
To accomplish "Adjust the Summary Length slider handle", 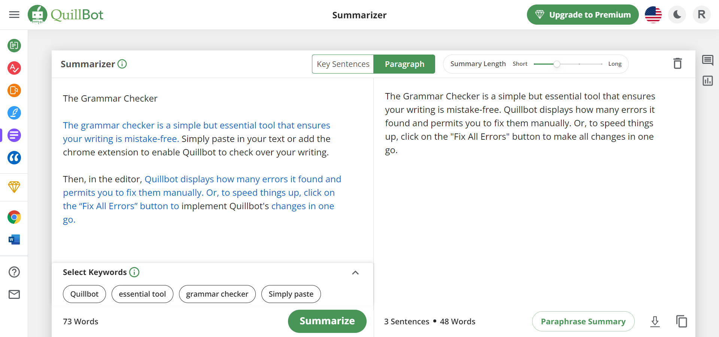I will [x=557, y=64].
